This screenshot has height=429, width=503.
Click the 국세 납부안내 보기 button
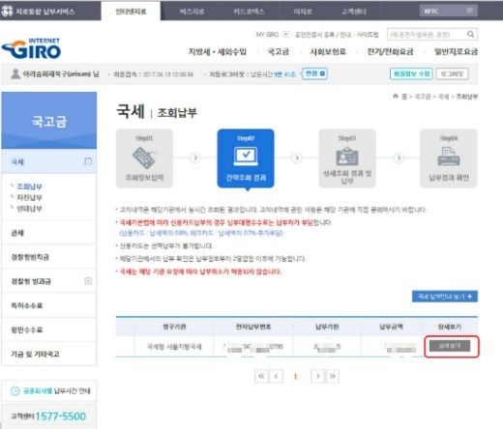(445, 297)
